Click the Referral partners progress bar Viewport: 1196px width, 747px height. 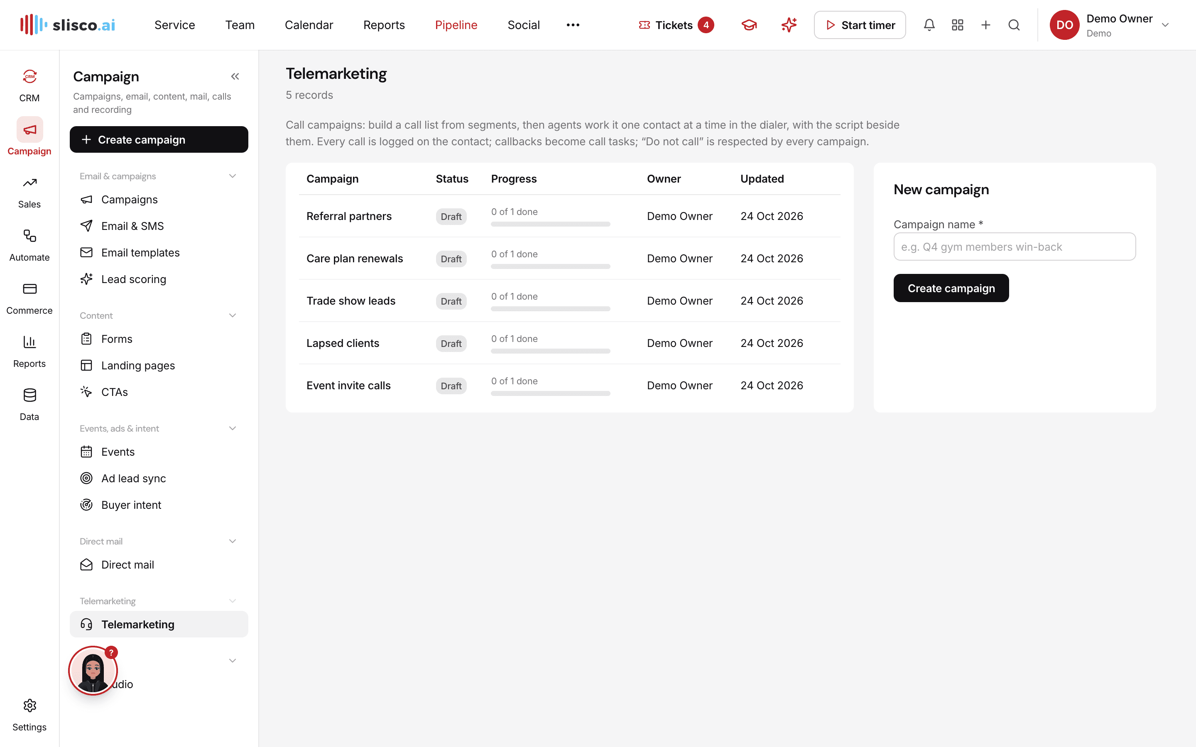click(551, 224)
